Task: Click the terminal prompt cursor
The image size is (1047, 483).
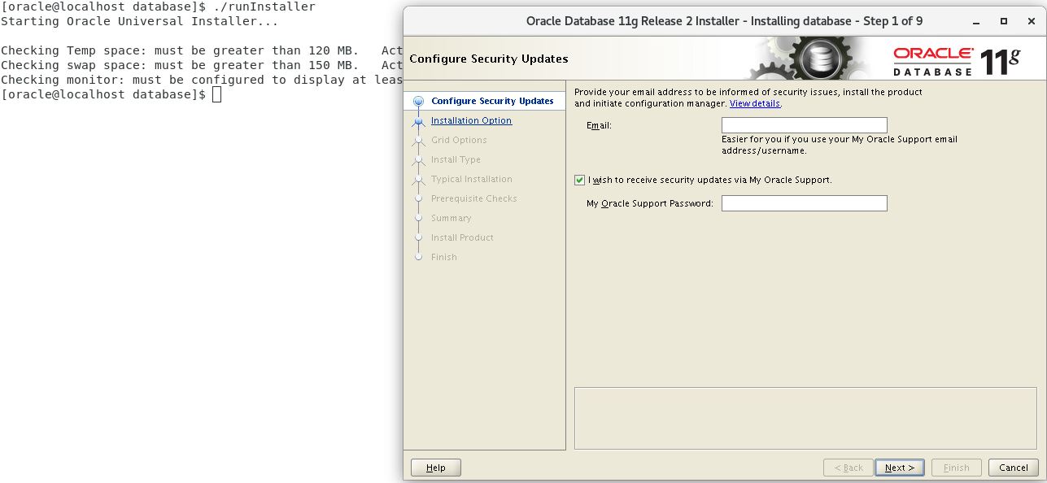Action: coord(216,94)
